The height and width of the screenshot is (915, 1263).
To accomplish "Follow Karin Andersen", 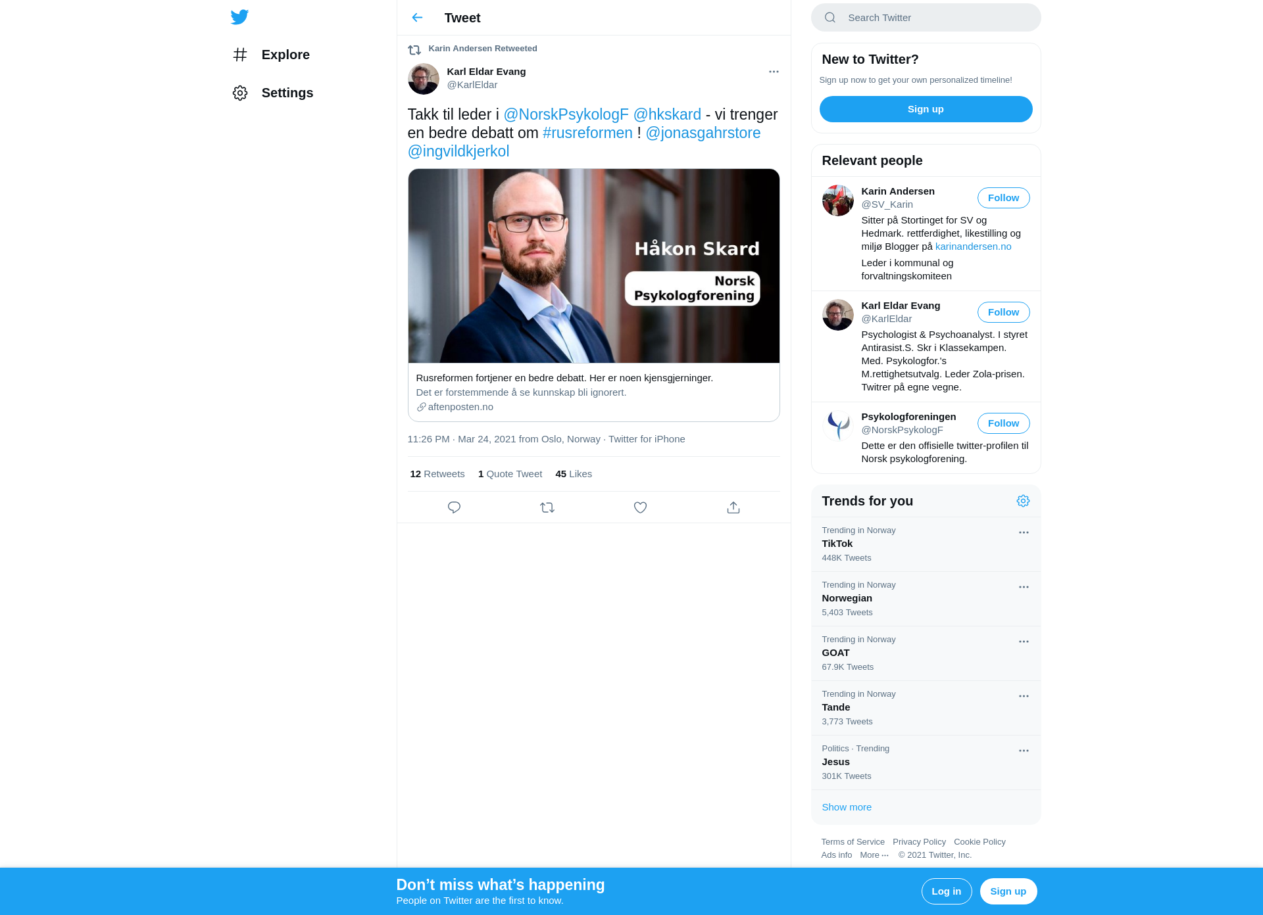I will (1003, 198).
